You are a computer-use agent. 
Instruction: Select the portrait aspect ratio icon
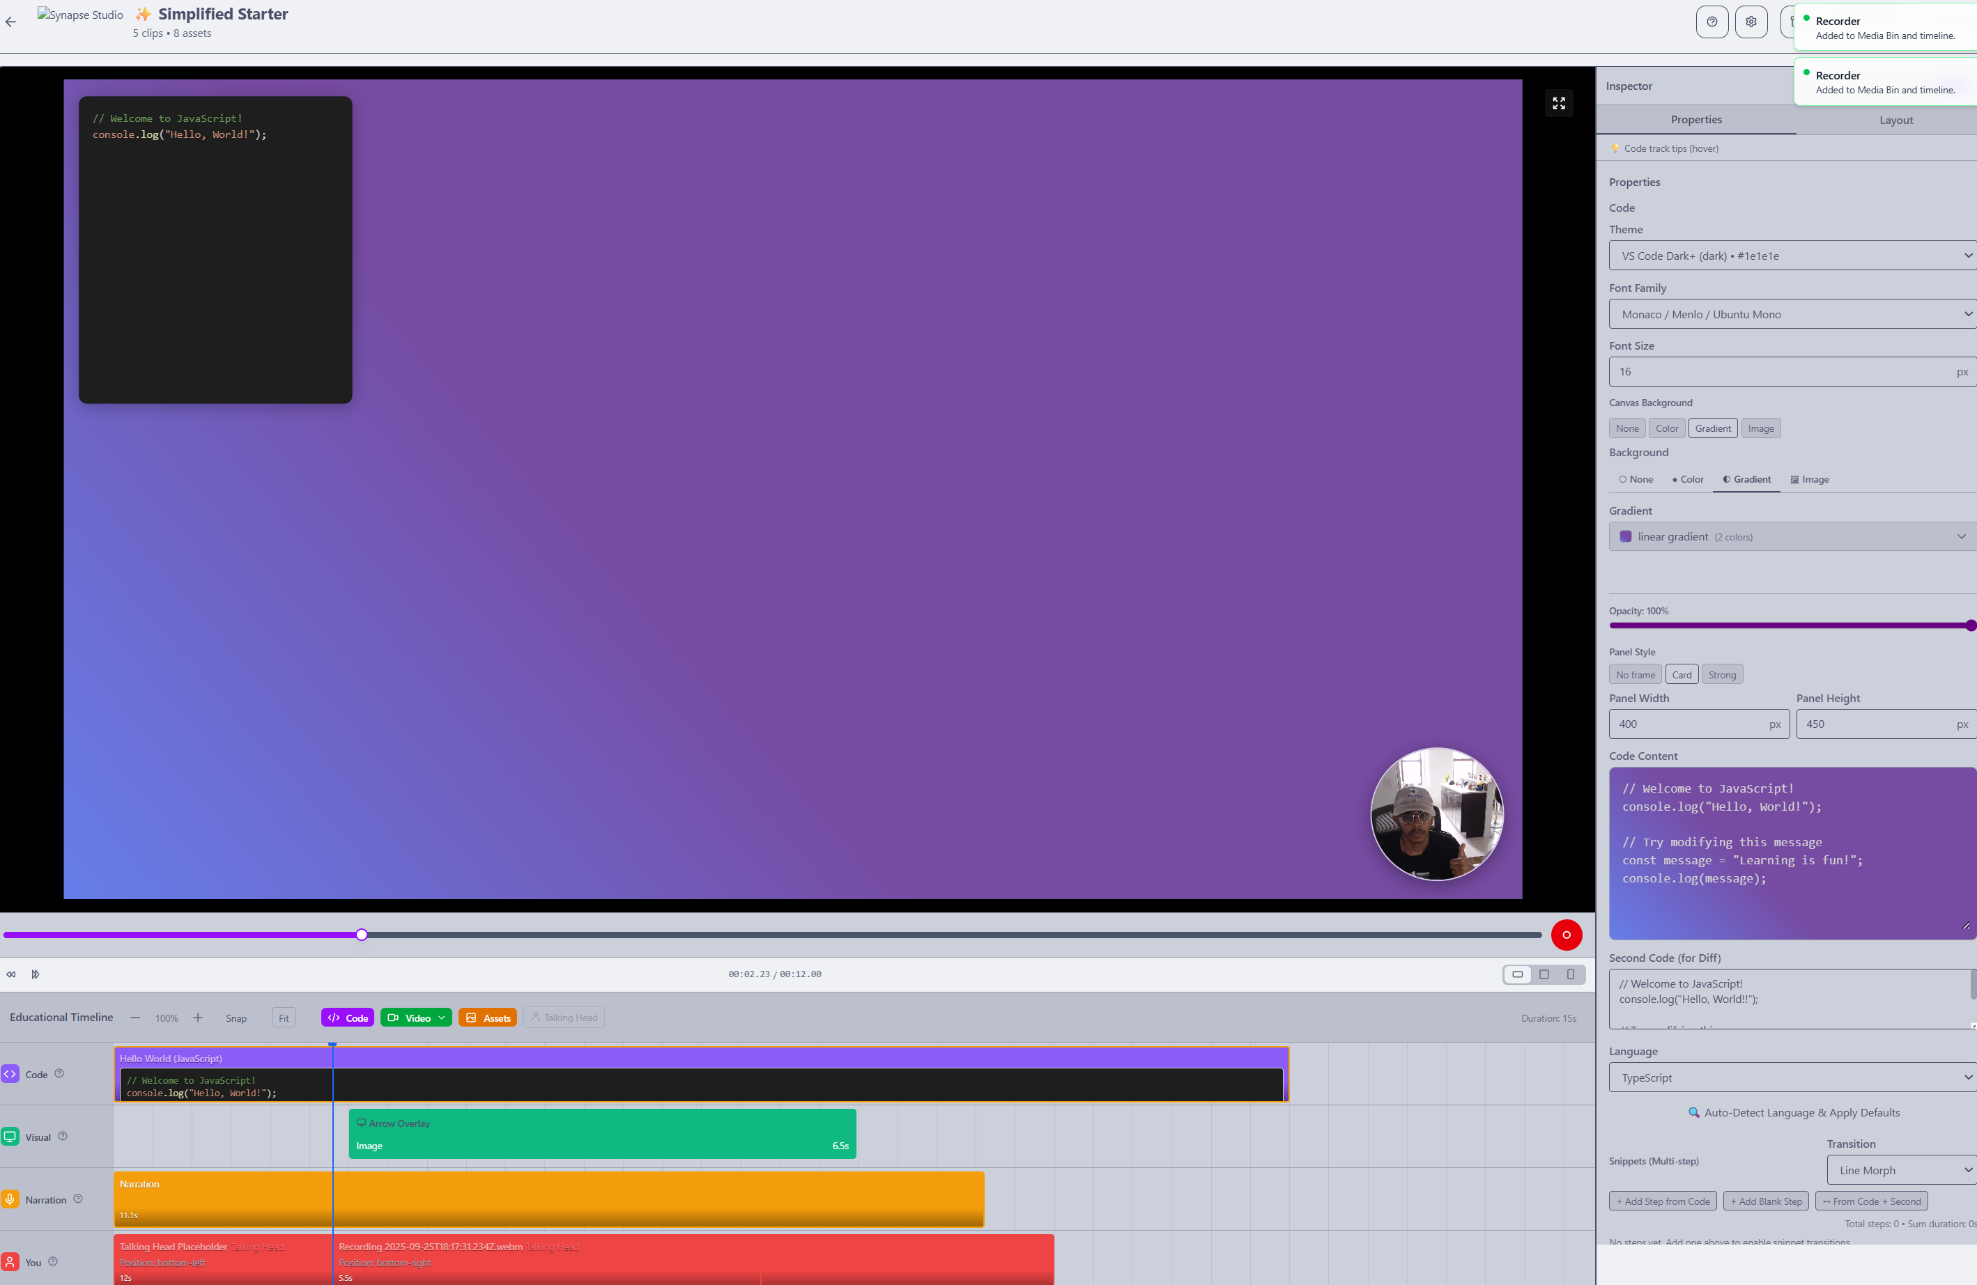click(1570, 974)
